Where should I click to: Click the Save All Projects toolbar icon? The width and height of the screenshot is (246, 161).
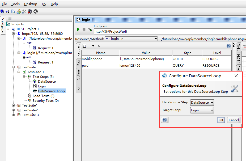[13, 11]
